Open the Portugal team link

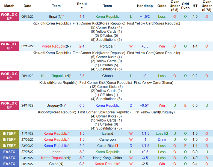(x=107, y=46)
